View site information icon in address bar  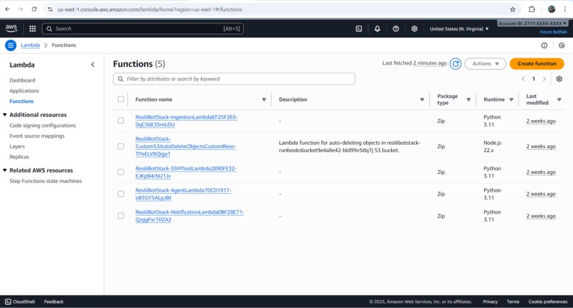pos(50,9)
